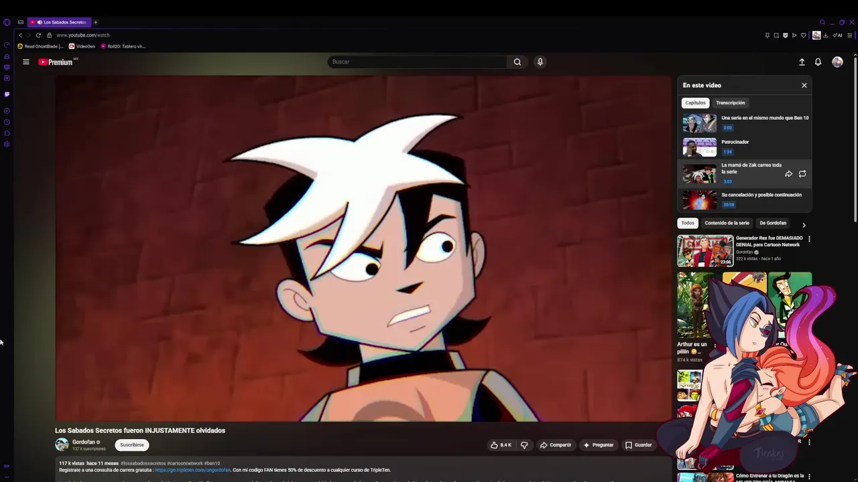Open 'Read GhostBlade' bookmark
Viewport: 858px width, 482px height.
pyautogui.click(x=40, y=46)
